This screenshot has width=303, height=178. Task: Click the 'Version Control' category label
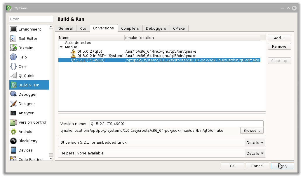[32, 122]
